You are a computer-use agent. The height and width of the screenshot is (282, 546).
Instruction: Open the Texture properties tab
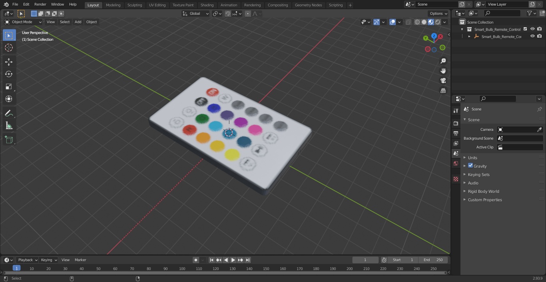click(456, 179)
